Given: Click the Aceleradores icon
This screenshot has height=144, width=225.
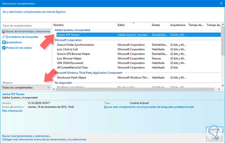Looking at the screenshot, I should click(4, 42).
